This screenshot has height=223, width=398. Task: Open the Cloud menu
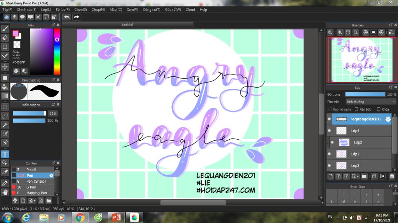click(x=190, y=10)
